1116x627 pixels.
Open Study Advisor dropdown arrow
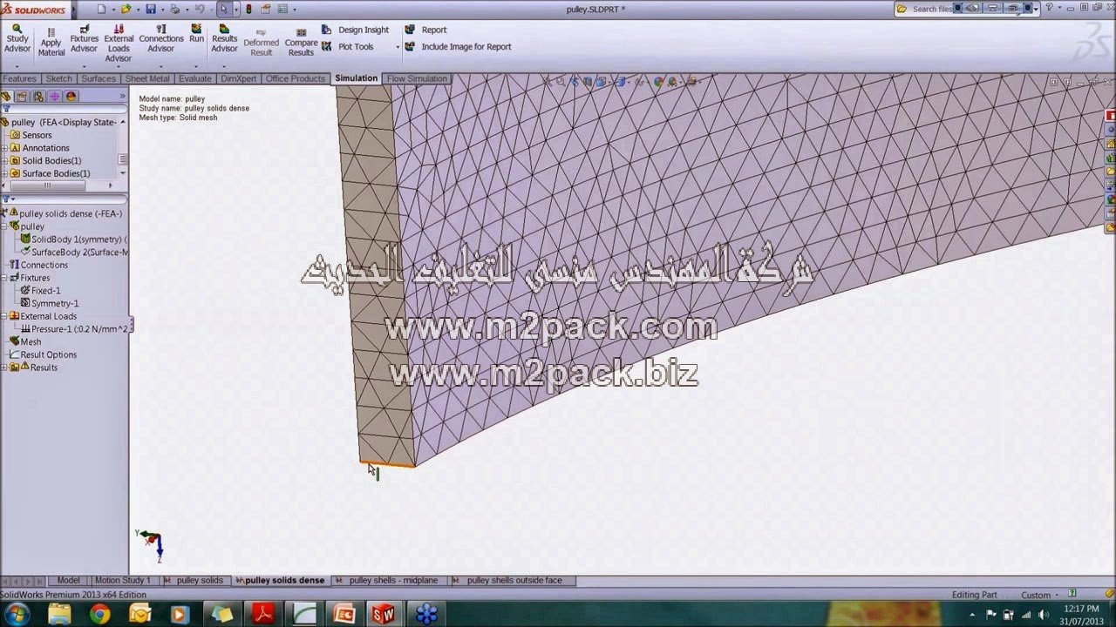tap(17, 66)
